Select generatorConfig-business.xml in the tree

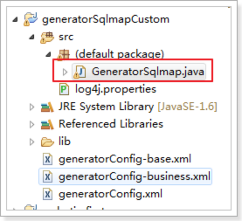(125, 176)
